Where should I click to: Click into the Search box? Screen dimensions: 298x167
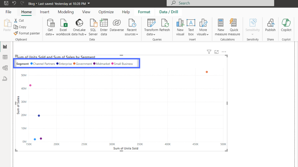[x=220, y=3]
